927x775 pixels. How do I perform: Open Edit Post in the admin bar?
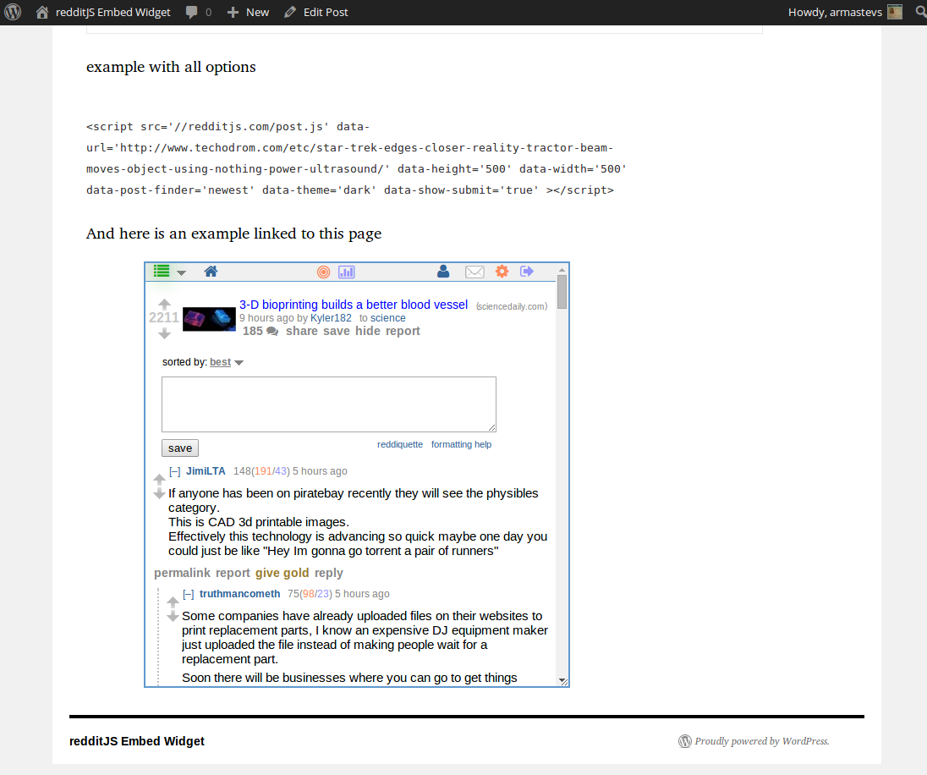click(315, 12)
